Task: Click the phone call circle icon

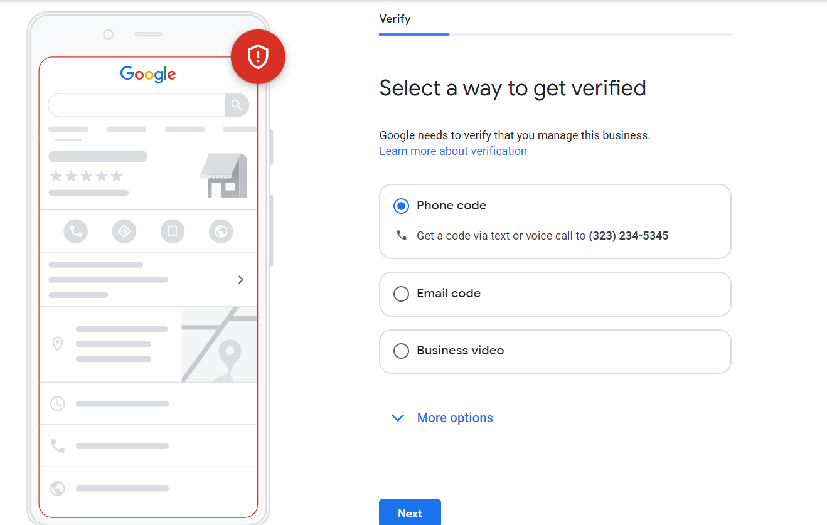Action: coord(76,231)
